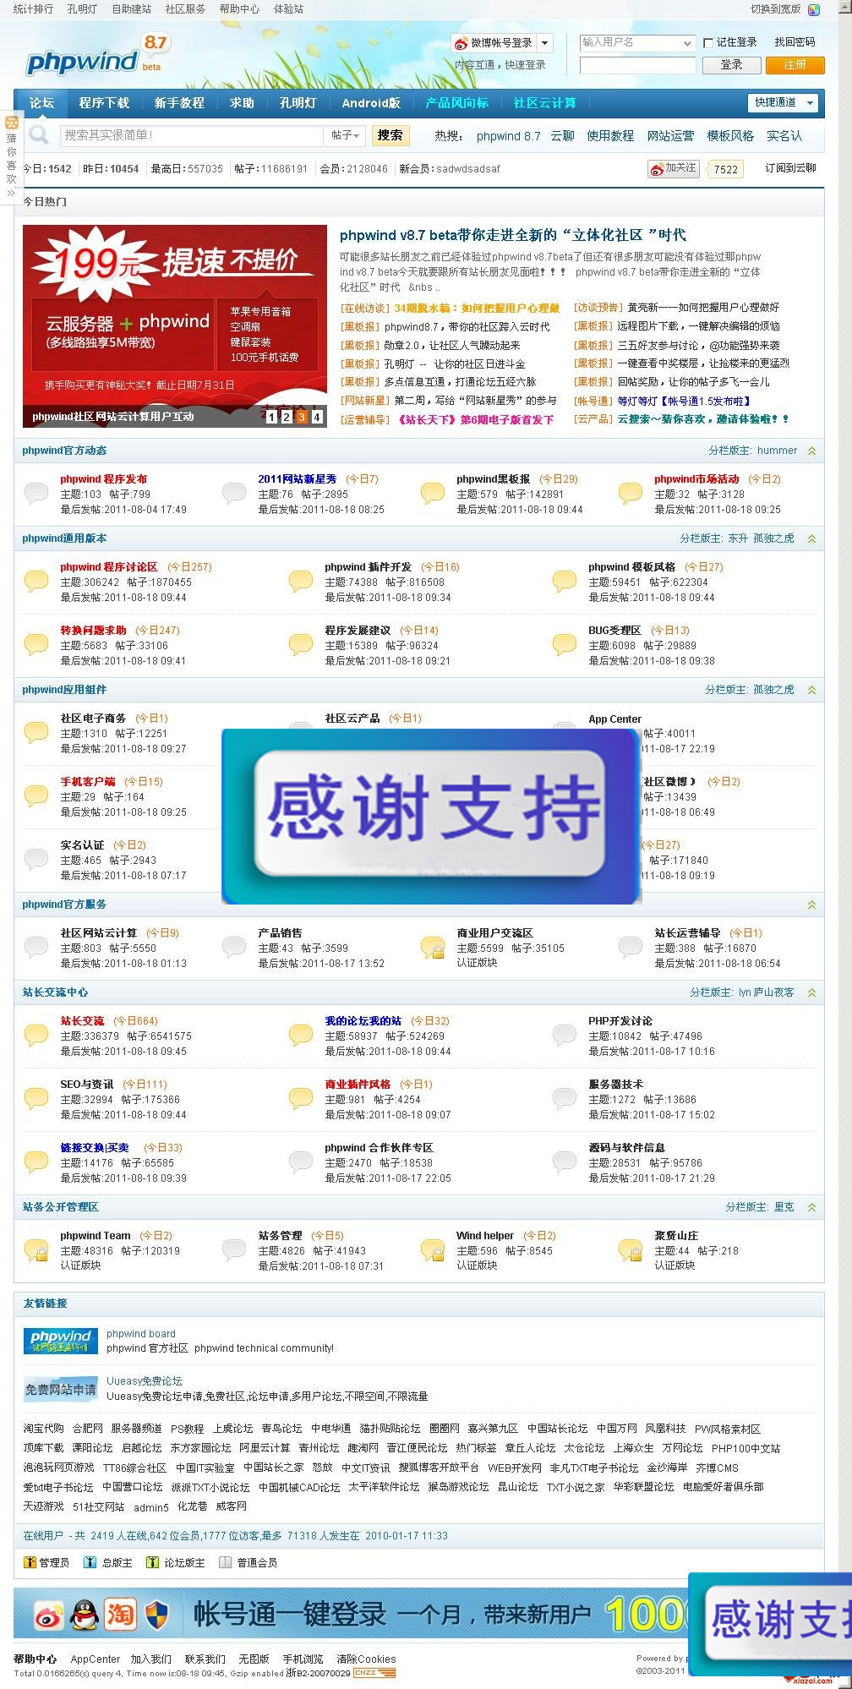Click the 加关注 Weibo follow button
The width and height of the screenshot is (852, 1689).
pos(674,168)
